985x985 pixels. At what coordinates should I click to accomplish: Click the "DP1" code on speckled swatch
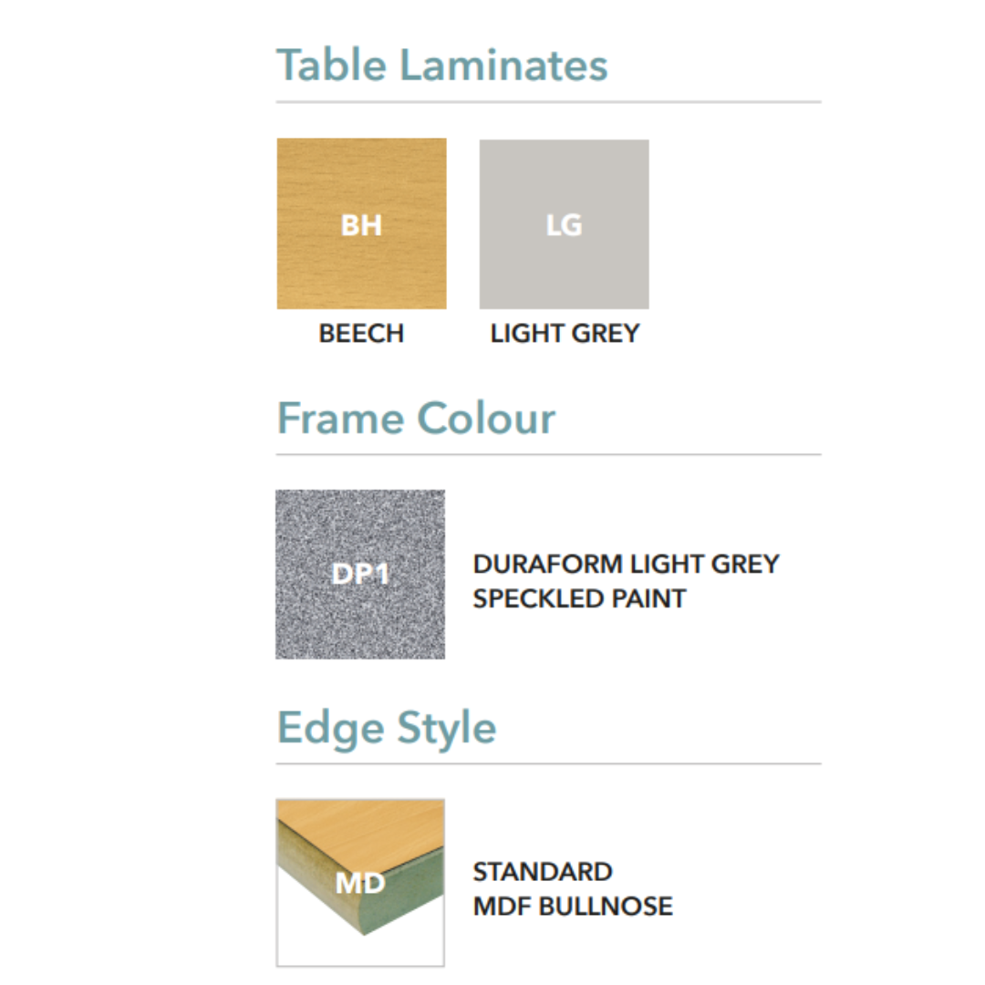(360, 575)
